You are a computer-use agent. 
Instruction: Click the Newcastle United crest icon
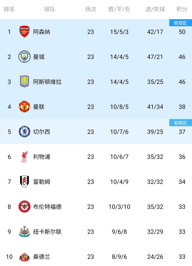(24, 232)
